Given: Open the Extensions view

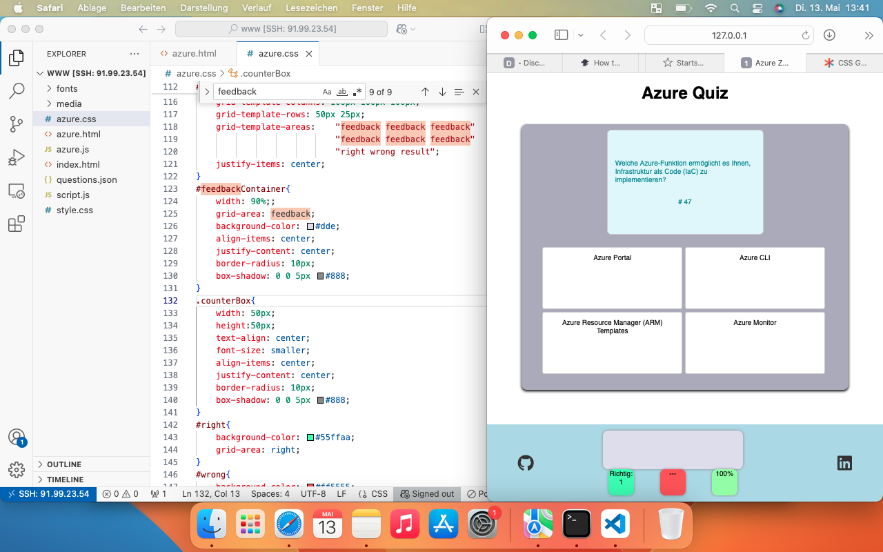Looking at the screenshot, I should (x=17, y=224).
